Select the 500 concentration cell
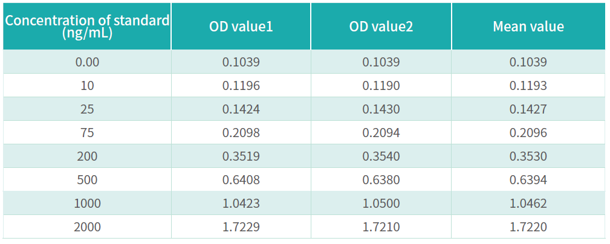This screenshot has height=244, width=610. (88, 180)
